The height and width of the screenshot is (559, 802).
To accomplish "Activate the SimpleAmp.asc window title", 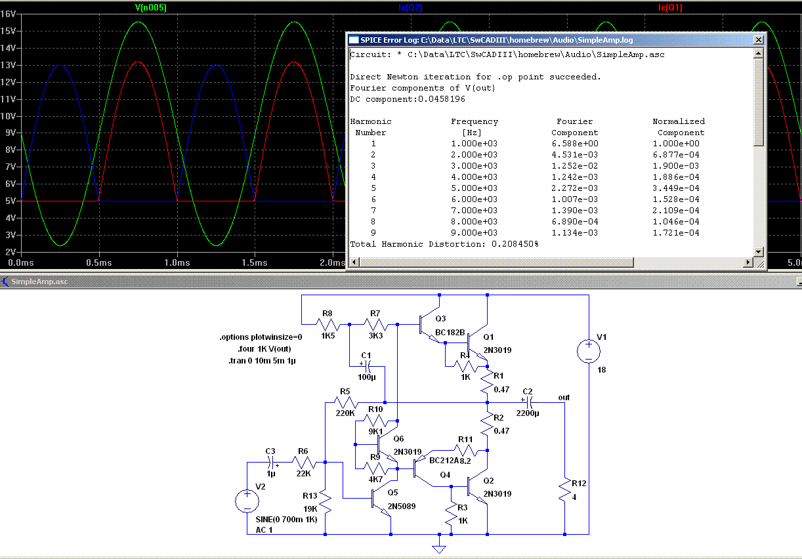I will (39, 281).
